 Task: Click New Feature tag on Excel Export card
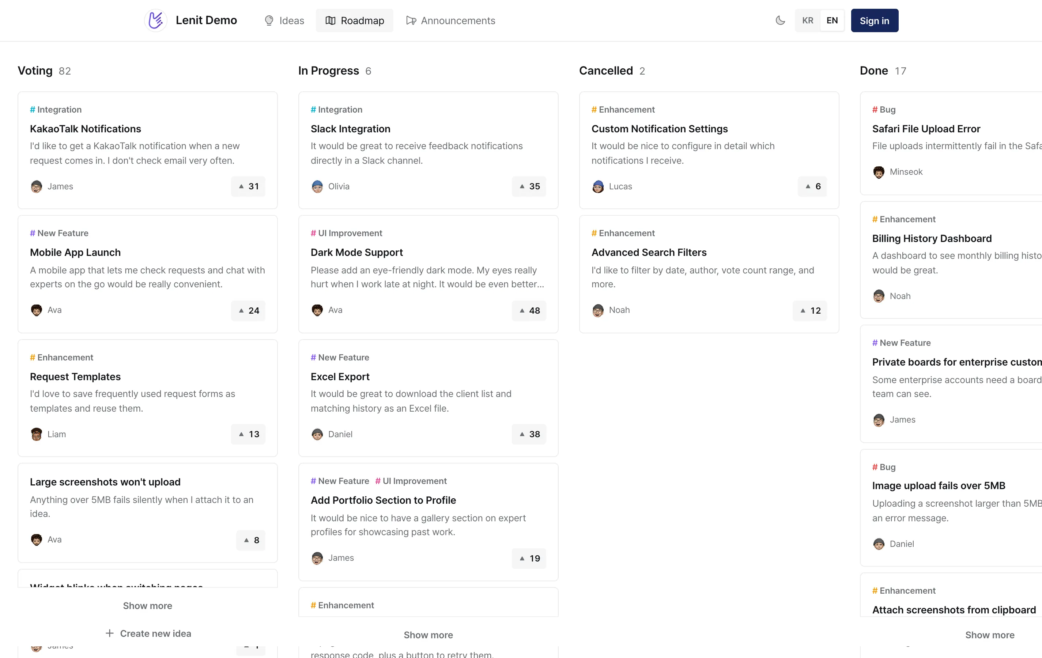(340, 358)
